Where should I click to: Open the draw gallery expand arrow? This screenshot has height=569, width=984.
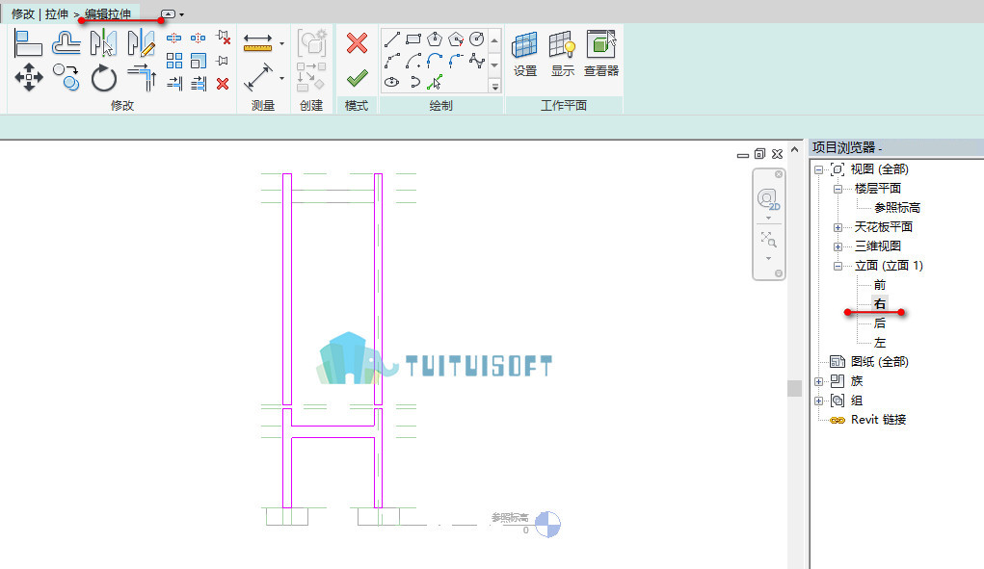pyautogui.click(x=495, y=87)
